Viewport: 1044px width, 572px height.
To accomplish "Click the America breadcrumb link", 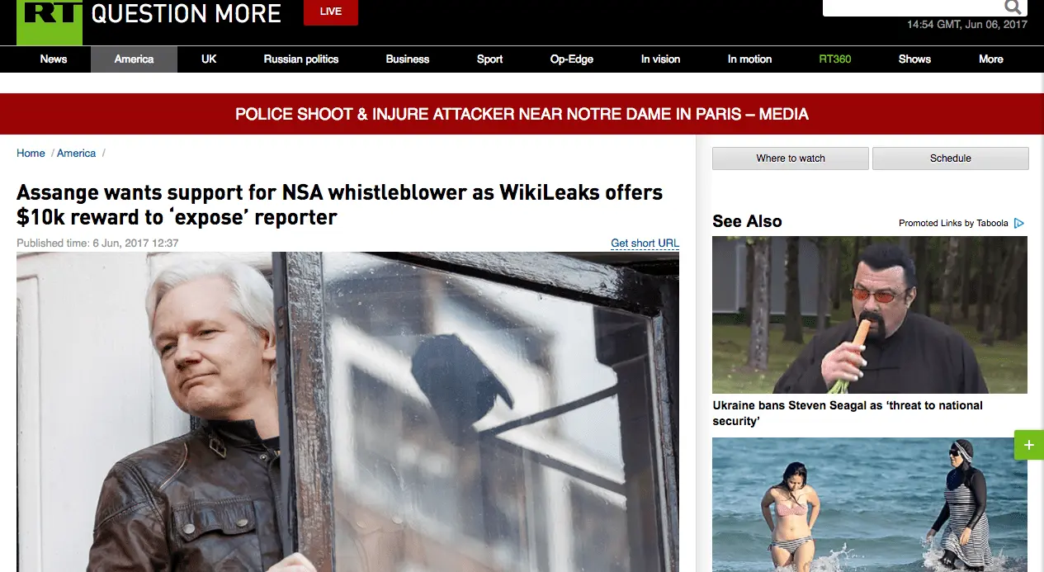I will point(77,154).
